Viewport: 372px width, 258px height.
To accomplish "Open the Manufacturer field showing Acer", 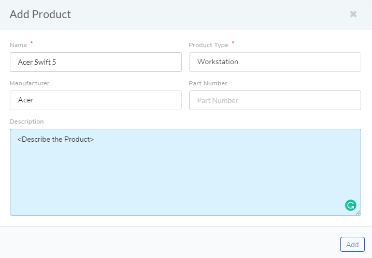I will click(x=96, y=100).
